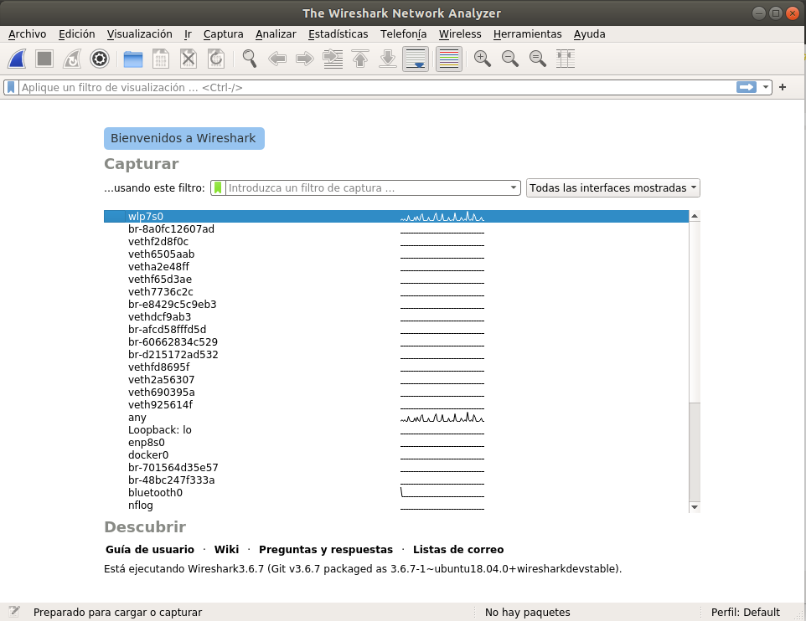Open the Archivo menu

coord(28,34)
